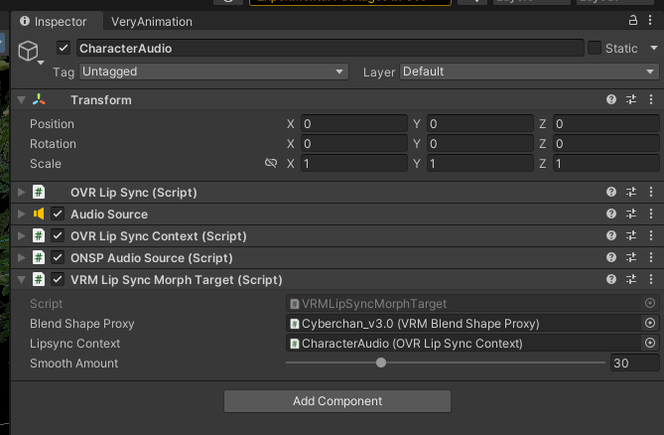Toggle constrained proportions link for Scale
Image resolution: width=664 pixels, height=435 pixels.
coord(271,163)
